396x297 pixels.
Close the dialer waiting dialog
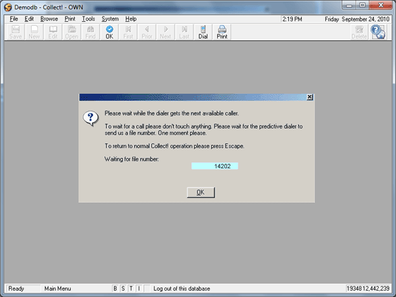(310, 97)
